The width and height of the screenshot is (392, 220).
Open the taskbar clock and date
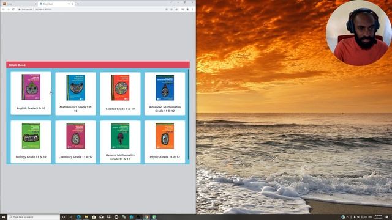pos(379,217)
